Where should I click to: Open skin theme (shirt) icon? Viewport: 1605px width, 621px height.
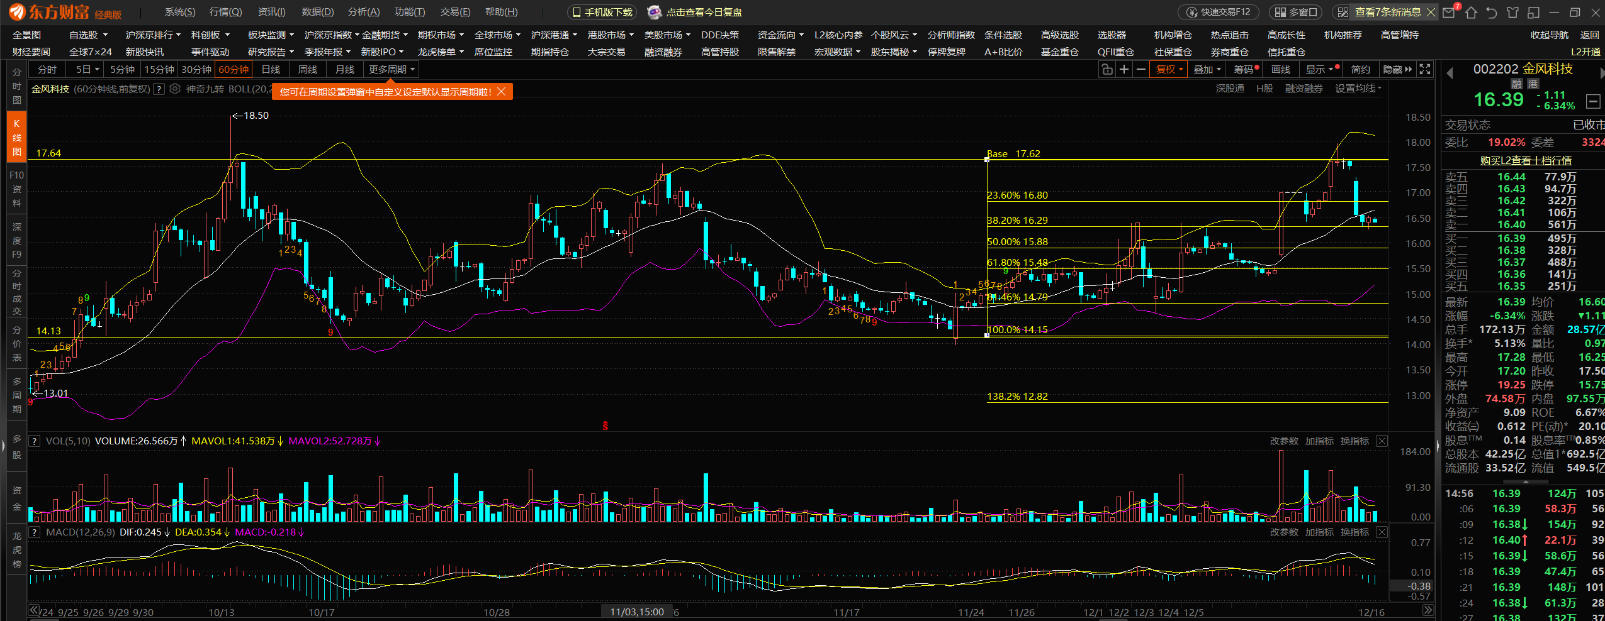tap(1513, 12)
